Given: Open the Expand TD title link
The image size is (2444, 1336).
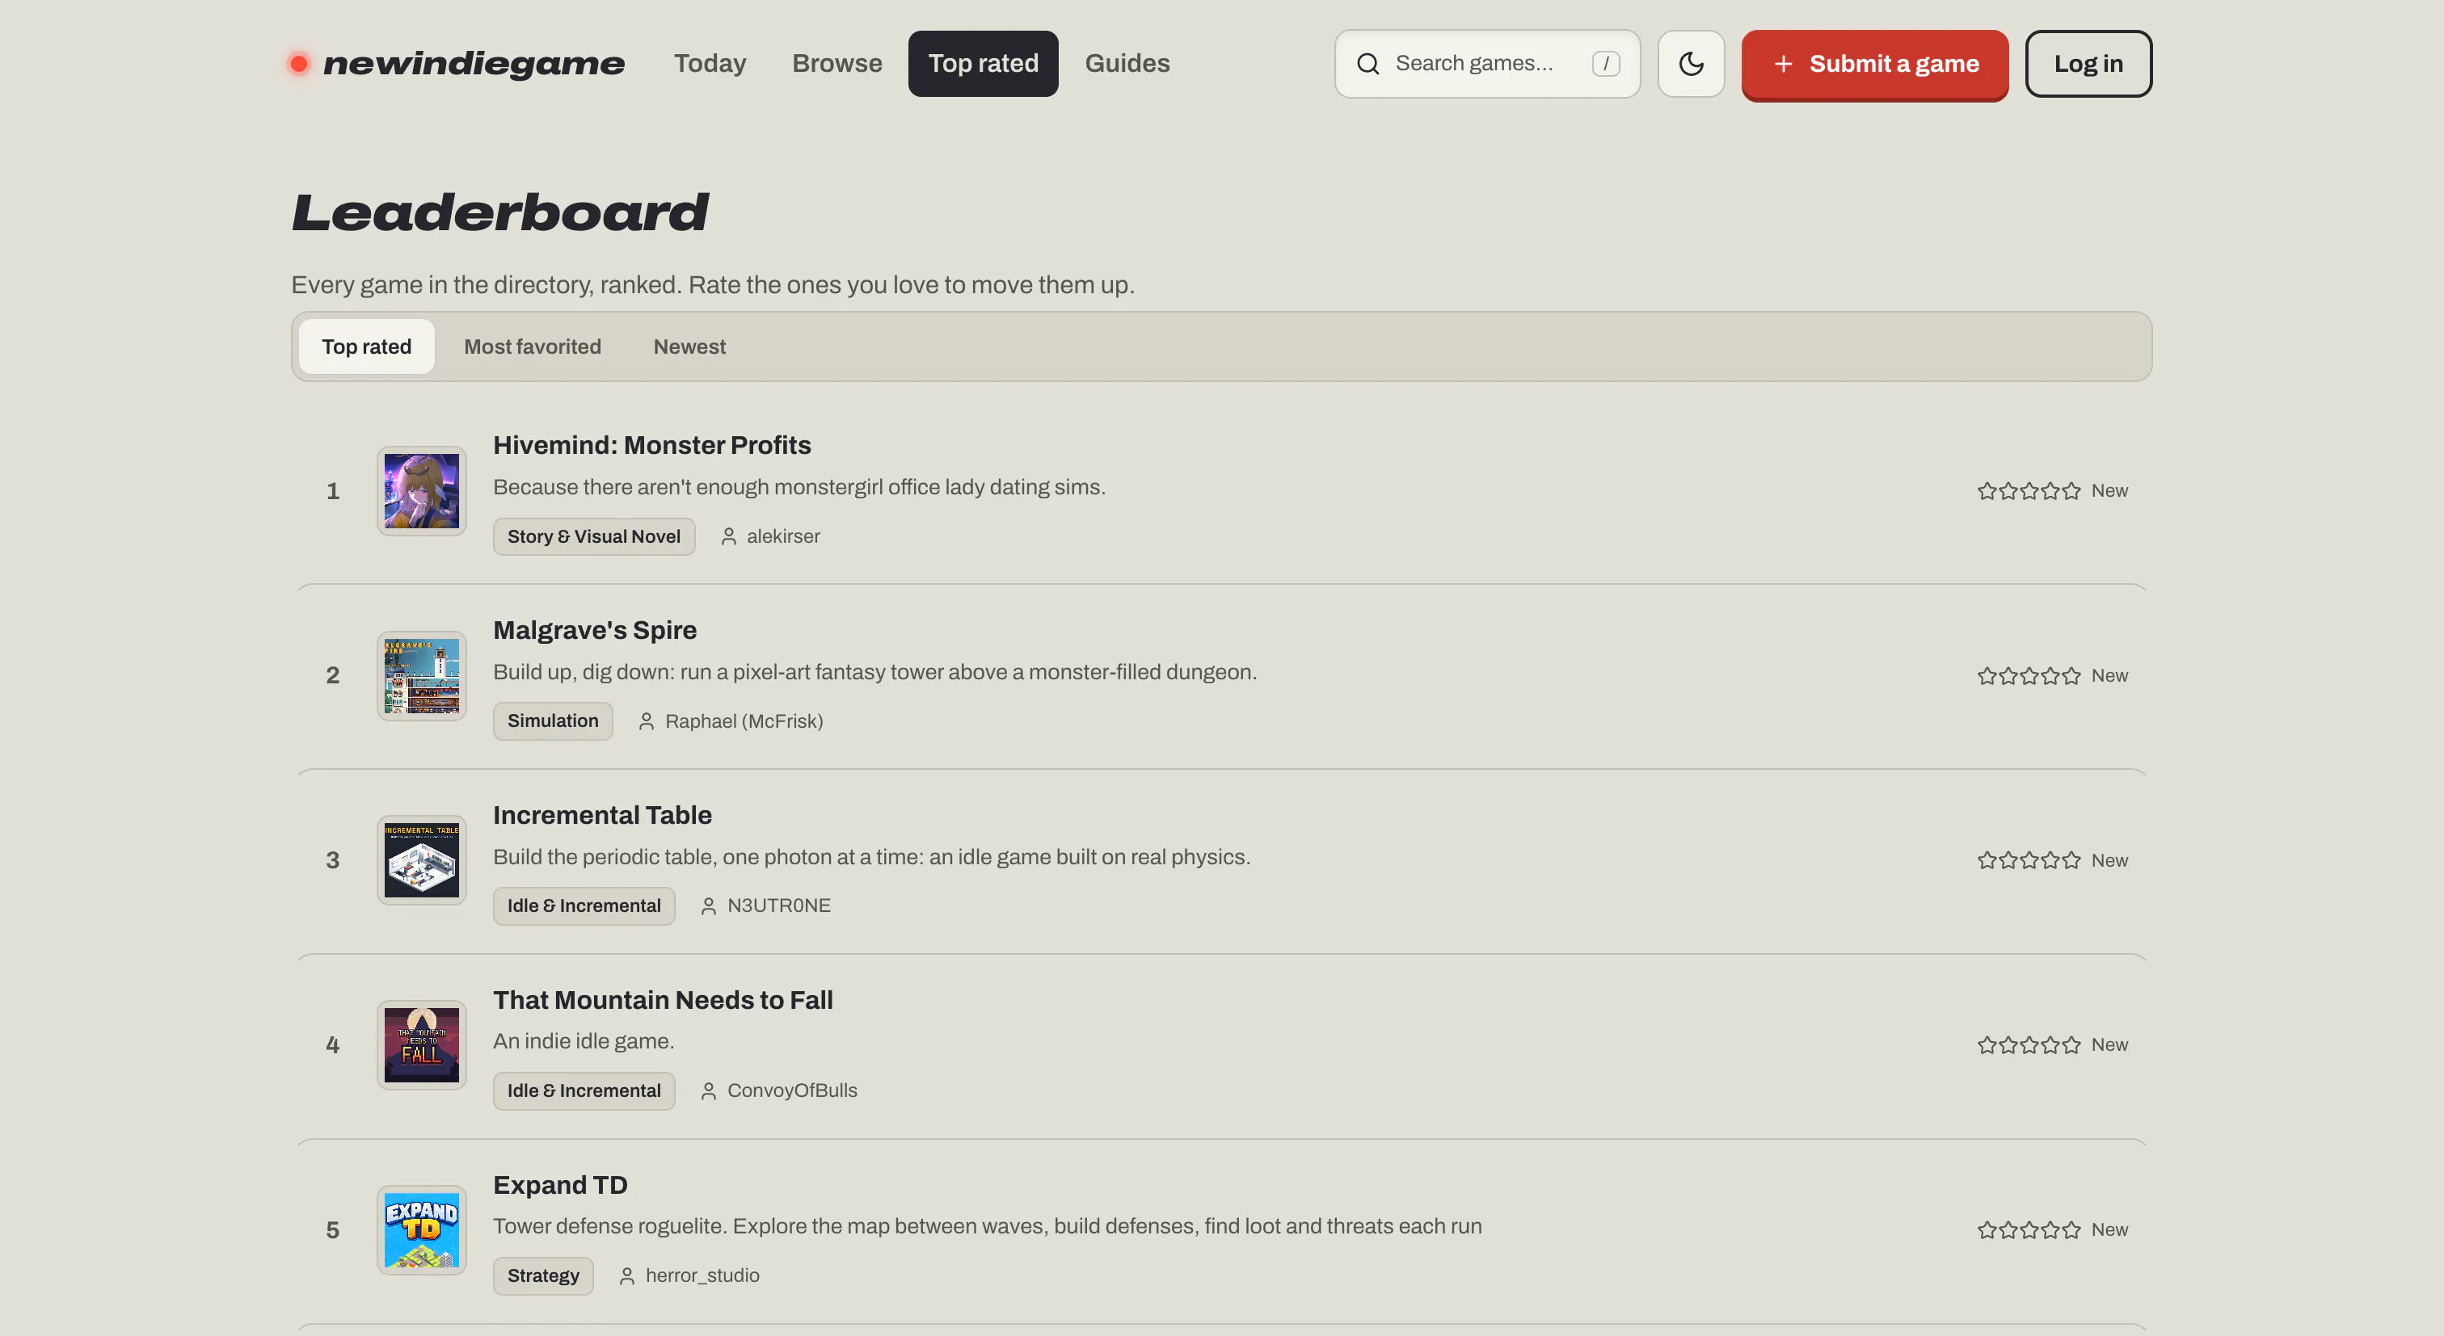Looking at the screenshot, I should click(x=560, y=1184).
